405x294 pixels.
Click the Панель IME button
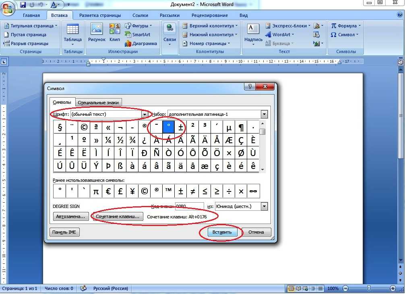pyautogui.click(x=64, y=232)
